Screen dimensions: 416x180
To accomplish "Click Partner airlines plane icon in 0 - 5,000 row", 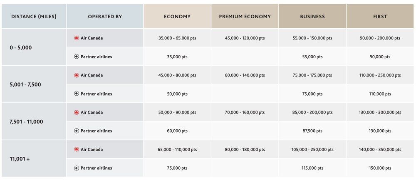I will [x=77, y=57].
